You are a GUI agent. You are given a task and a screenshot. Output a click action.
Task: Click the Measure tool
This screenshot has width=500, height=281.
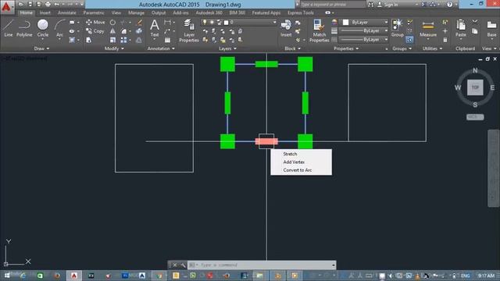428,29
